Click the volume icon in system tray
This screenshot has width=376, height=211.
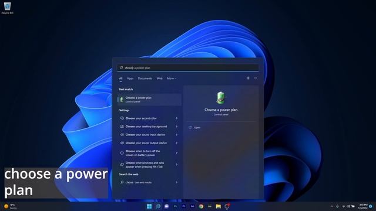(348, 206)
